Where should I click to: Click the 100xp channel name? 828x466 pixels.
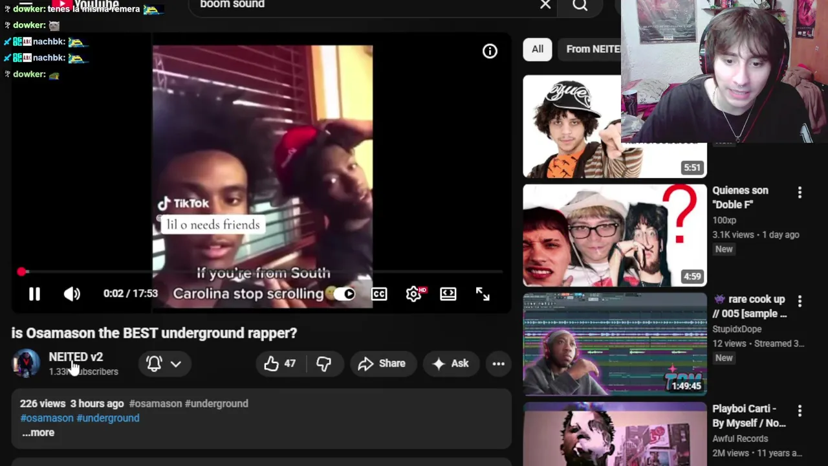(724, 221)
